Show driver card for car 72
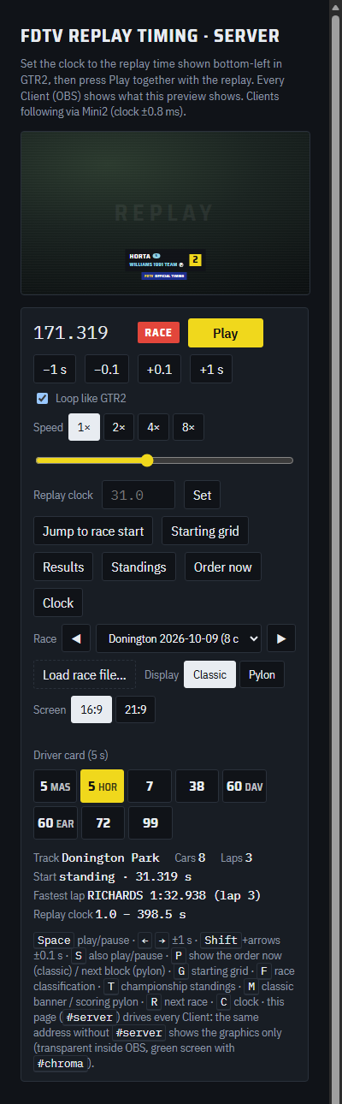Image resolution: width=342 pixels, height=1104 pixels. pos(103,823)
